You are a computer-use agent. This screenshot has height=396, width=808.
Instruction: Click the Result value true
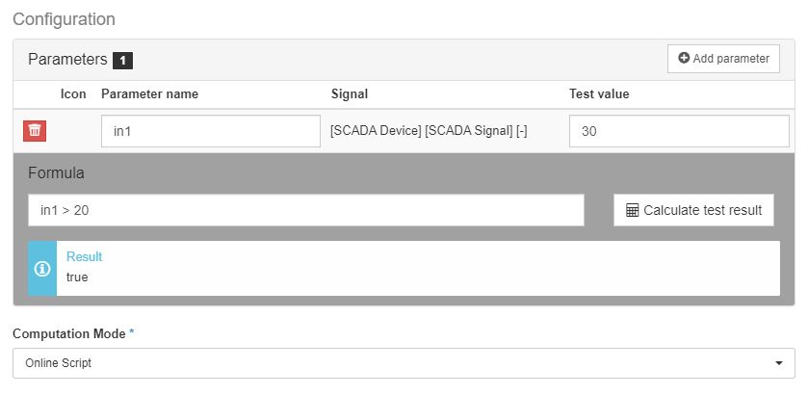point(79,277)
